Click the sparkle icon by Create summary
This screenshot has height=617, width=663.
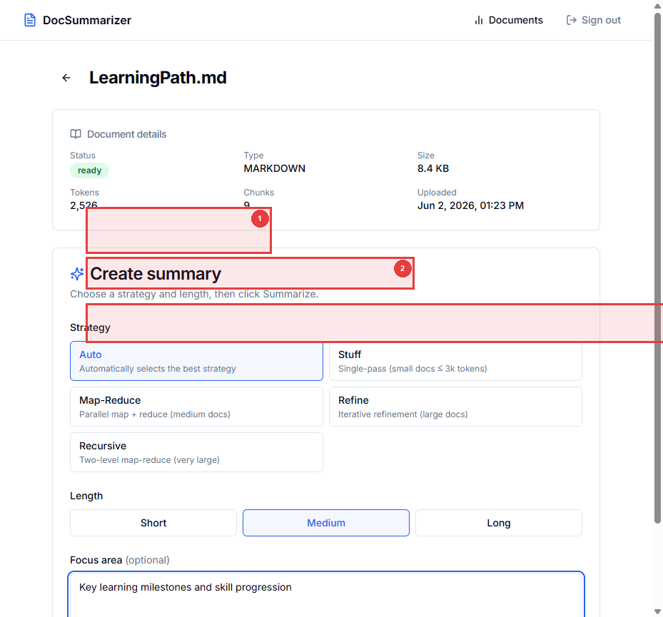pyautogui.click(x=77, y=274)
